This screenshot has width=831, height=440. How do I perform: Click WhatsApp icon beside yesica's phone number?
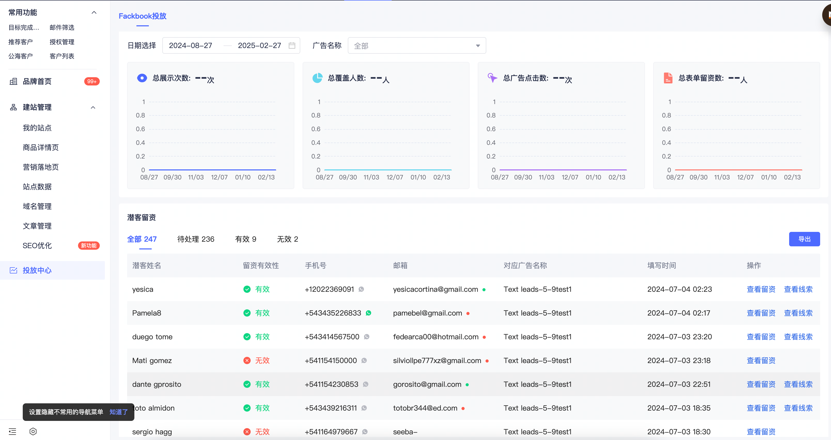pyautogui.click(x=361, y=289)
